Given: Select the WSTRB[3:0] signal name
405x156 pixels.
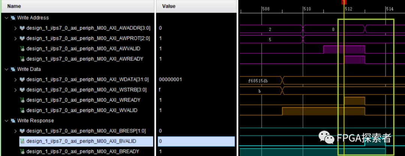Looking at the screenshot, I should [x=87, y=90].
